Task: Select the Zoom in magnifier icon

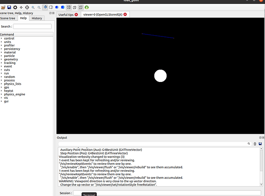Action: [x=39, y=7]
